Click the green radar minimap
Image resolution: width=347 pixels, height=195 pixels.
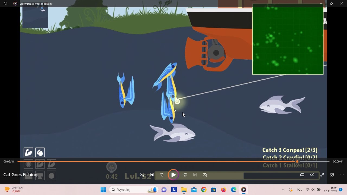click(x=288, y=39)
